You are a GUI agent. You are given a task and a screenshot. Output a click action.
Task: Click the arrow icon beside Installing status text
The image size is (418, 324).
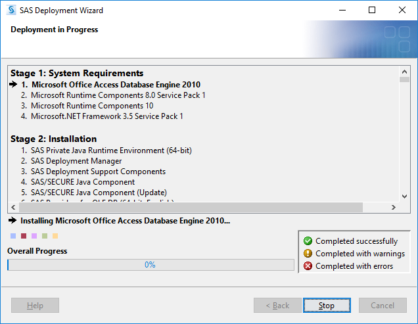(x=12, y=220)
